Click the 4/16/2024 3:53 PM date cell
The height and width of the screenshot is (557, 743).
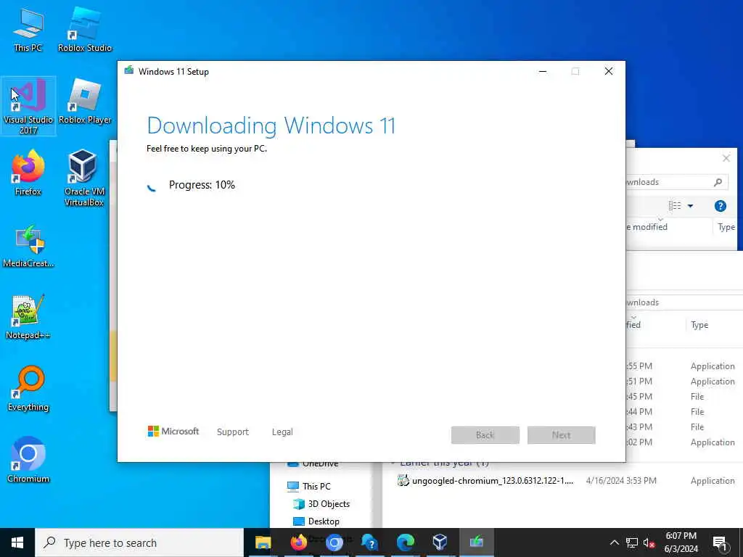pyautogui.click(x=621, y=481)
